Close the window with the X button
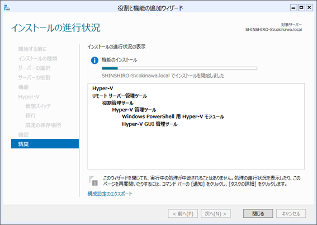Viewport: 317px width, 225px height. coord(309,8)
